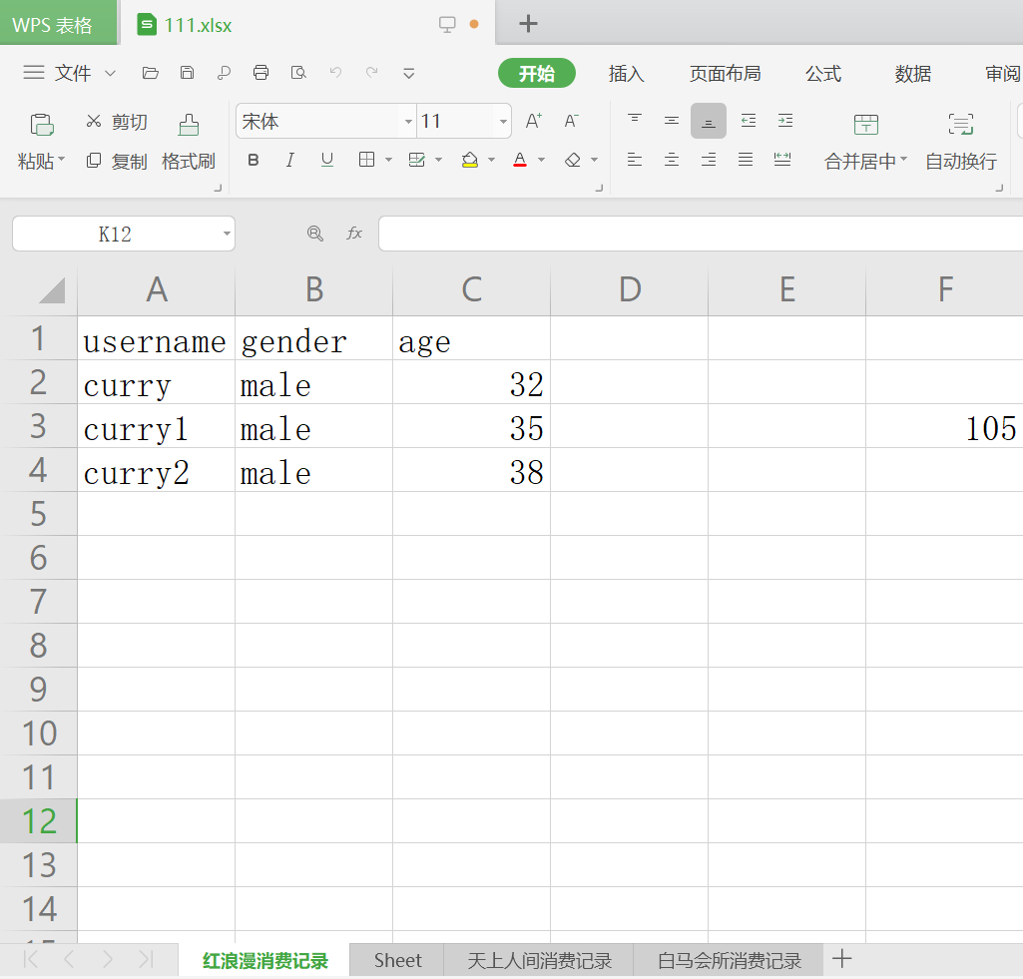The width and height of the screenshot is (1023, 979).
Task: Center text horizontally
Action: point(672,160)
